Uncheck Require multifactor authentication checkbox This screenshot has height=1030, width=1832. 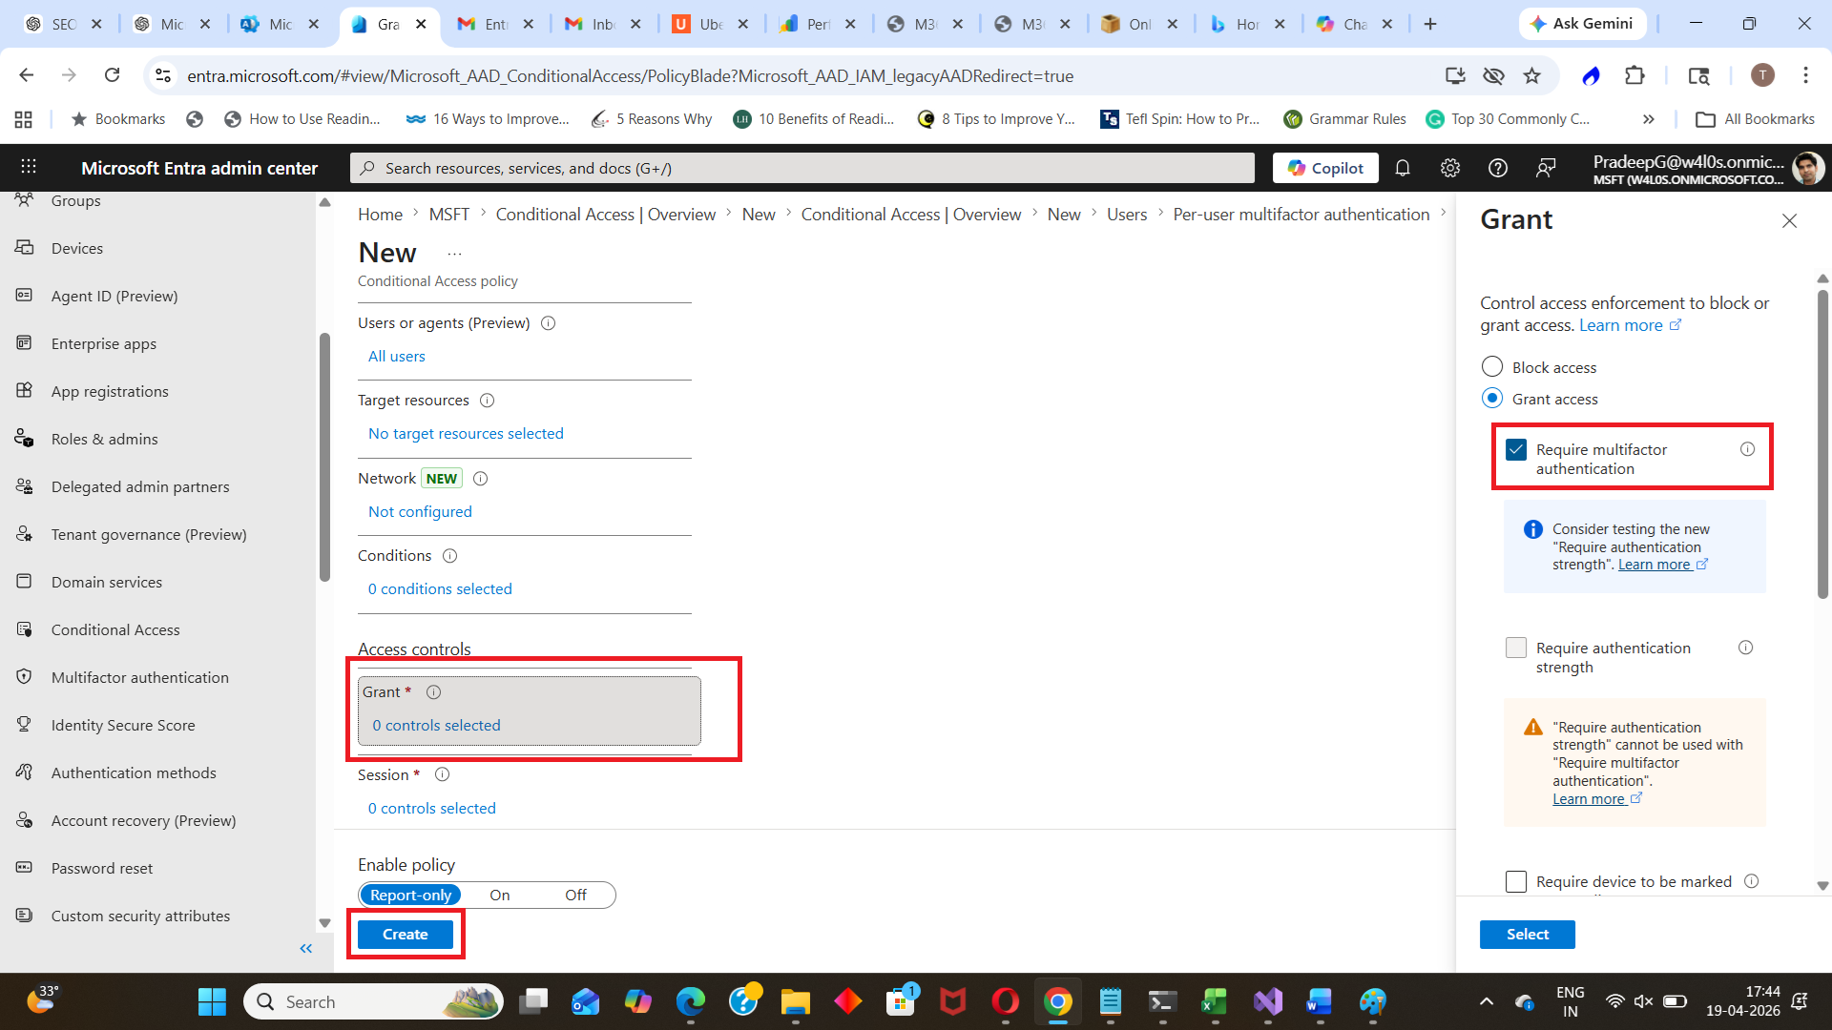click(x=1516, y=449)
